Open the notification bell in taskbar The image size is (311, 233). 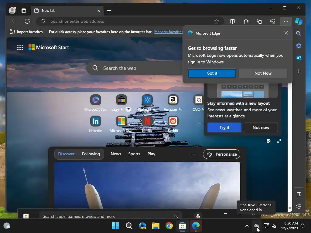click(303, 226)
